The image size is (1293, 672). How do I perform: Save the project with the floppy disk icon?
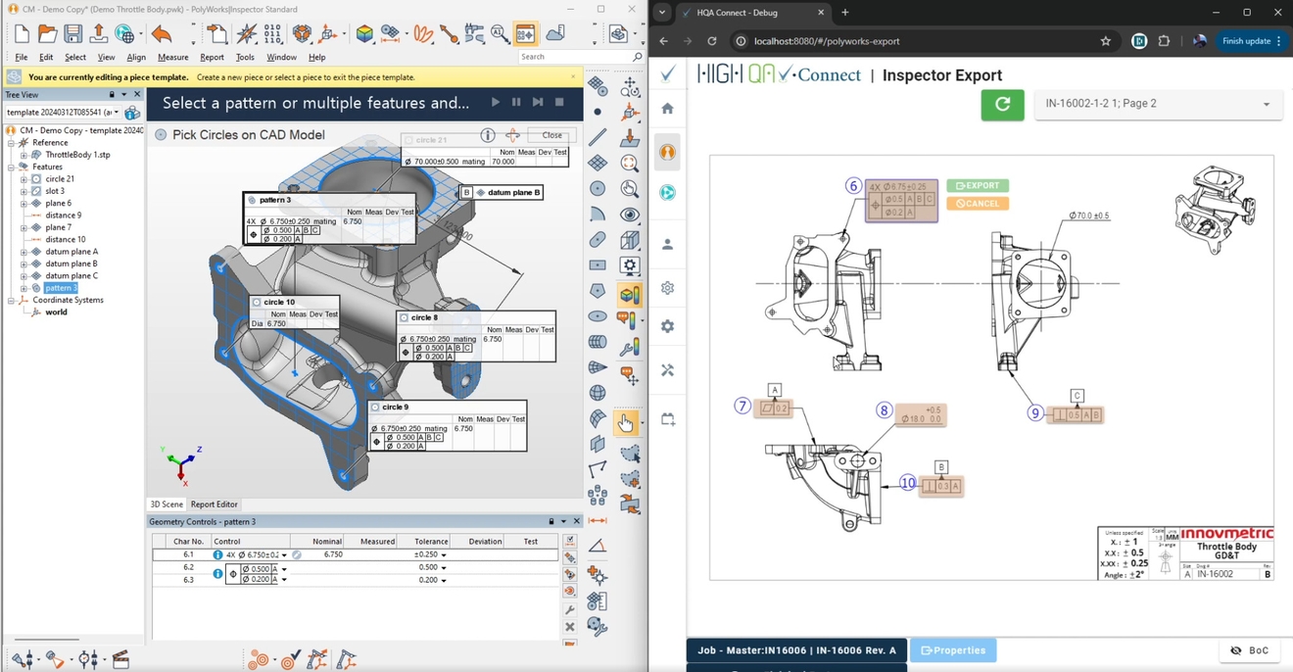click(72, 34)
